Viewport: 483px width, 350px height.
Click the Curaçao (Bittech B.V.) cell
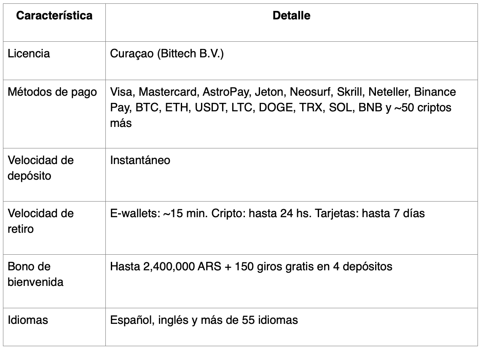click(x=167, y=54)
